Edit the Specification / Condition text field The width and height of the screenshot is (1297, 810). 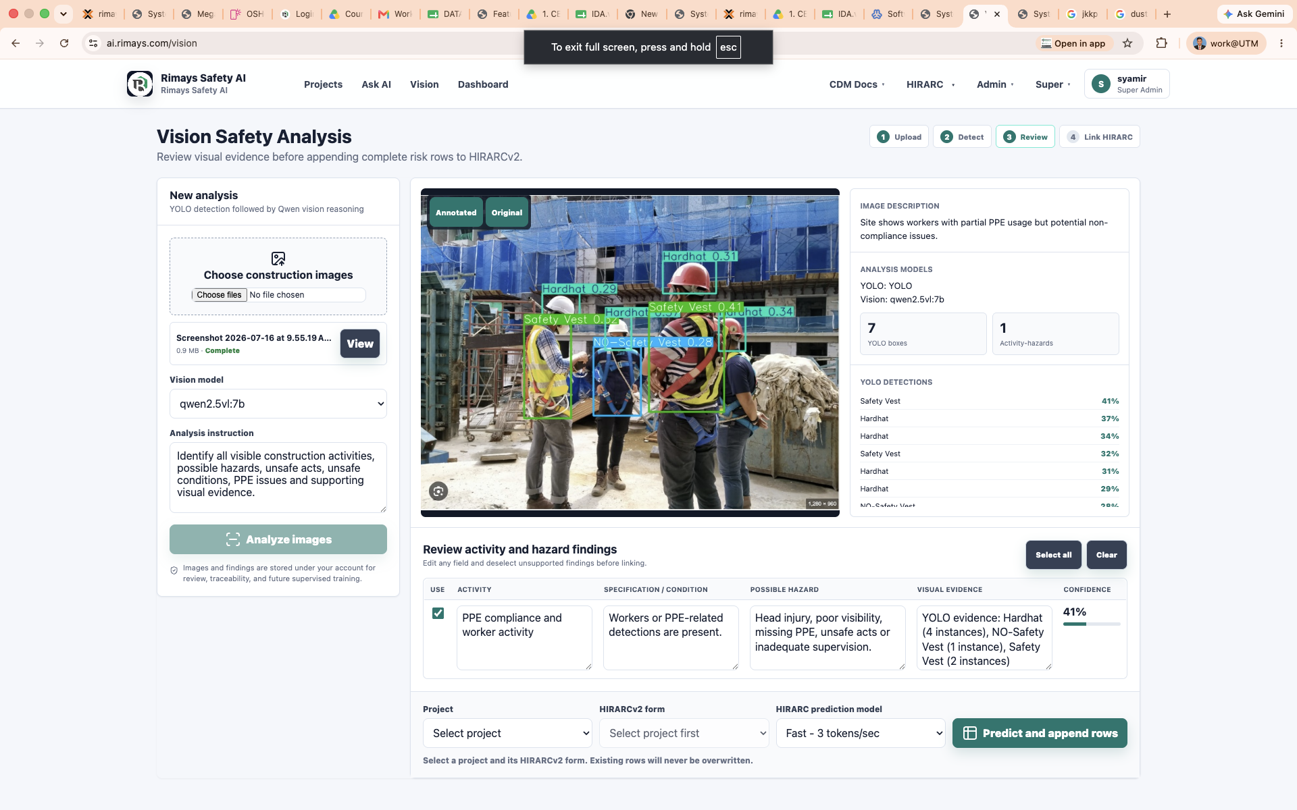(671, 638)
